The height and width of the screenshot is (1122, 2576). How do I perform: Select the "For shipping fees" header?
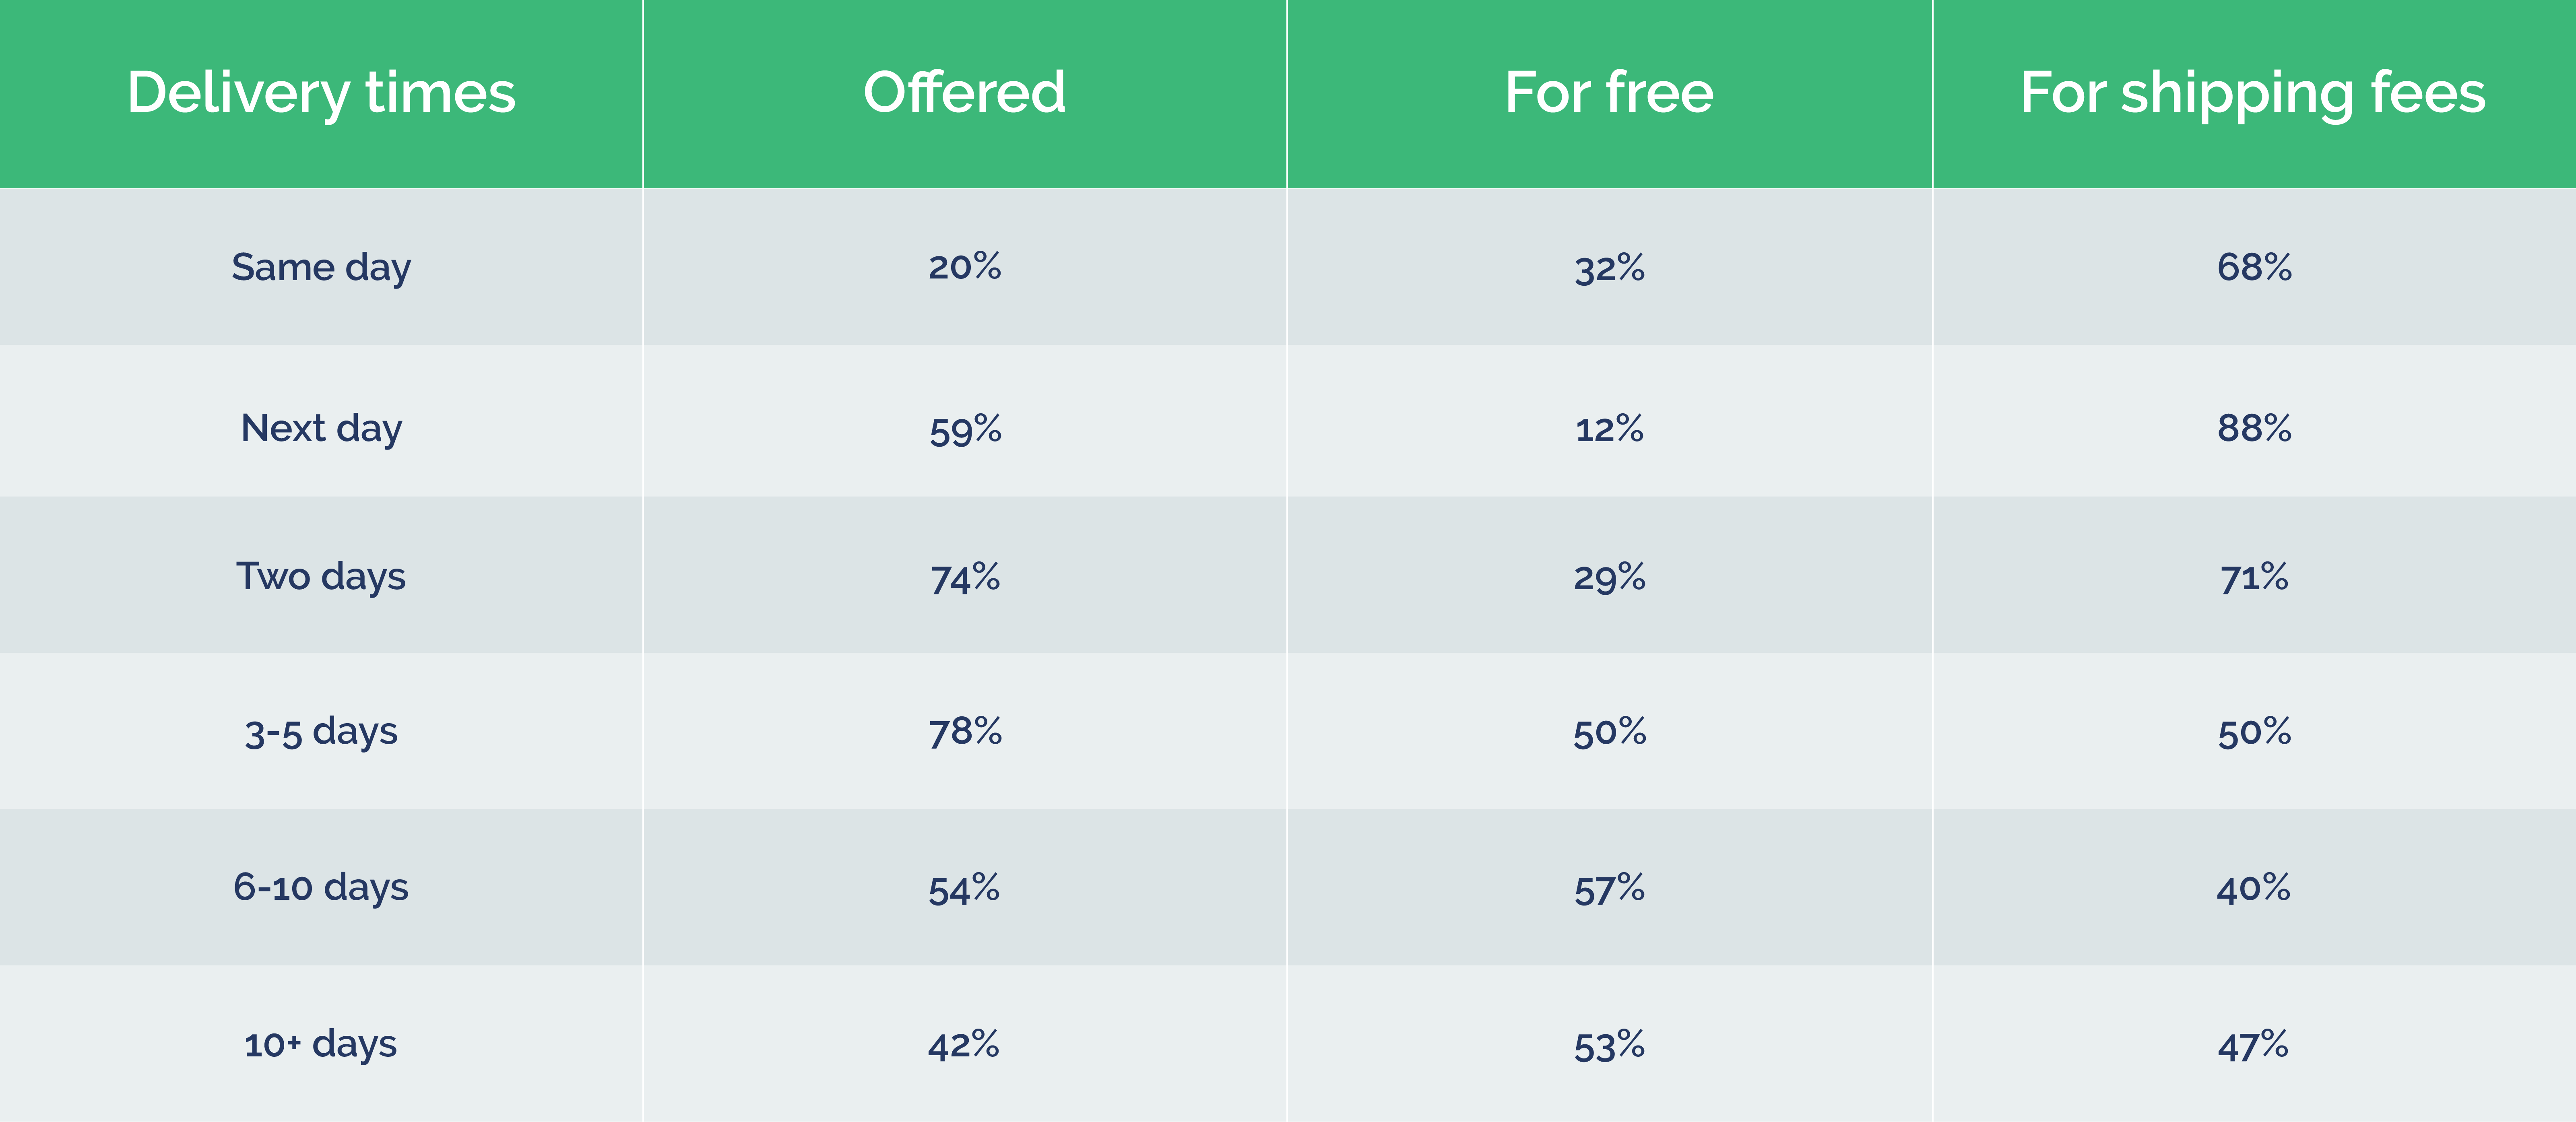2253,93
